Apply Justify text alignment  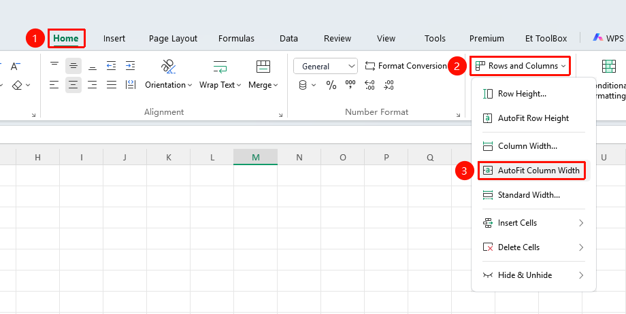[112, 84]
